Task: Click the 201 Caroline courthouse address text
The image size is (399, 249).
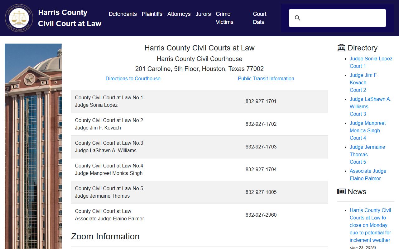Action: coord(199,69)
